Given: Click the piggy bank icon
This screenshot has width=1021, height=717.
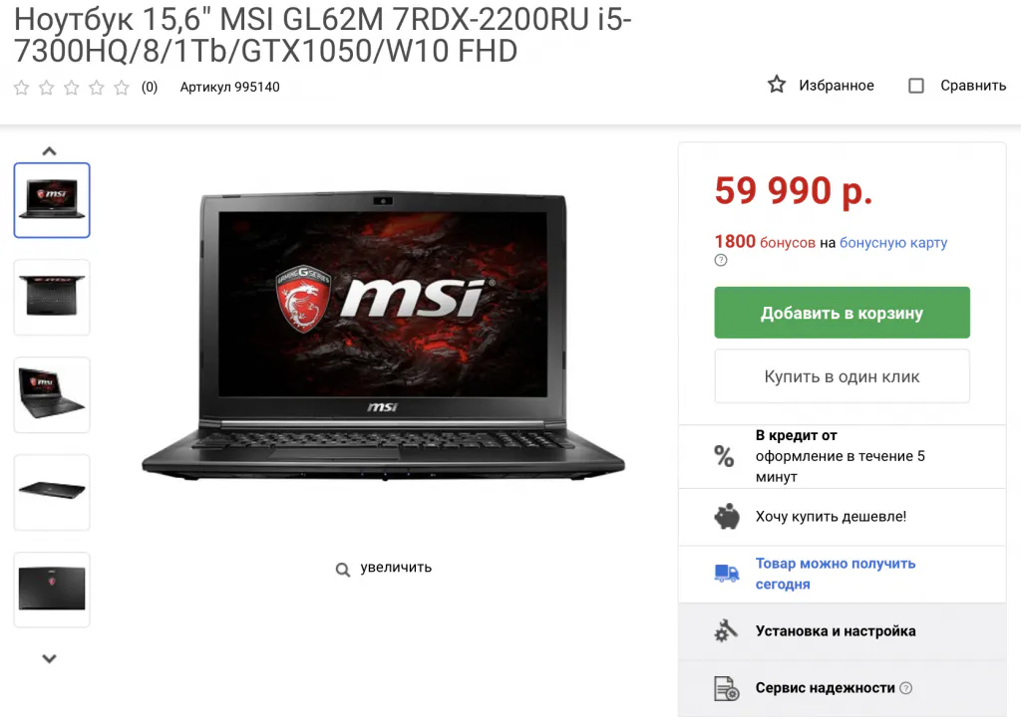Looking at the screenshot, I should 727,517.
